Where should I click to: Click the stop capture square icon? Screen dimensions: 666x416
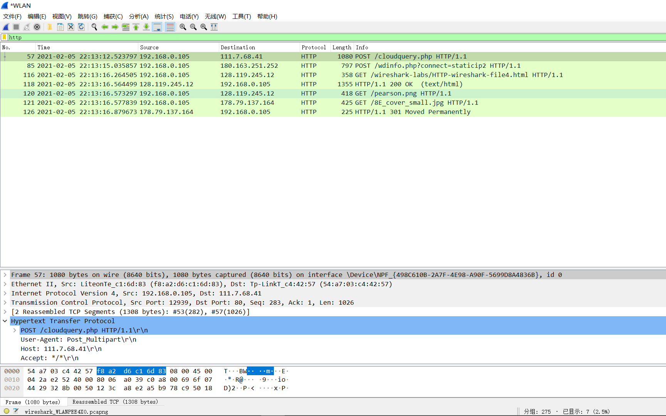coord(16,27)
